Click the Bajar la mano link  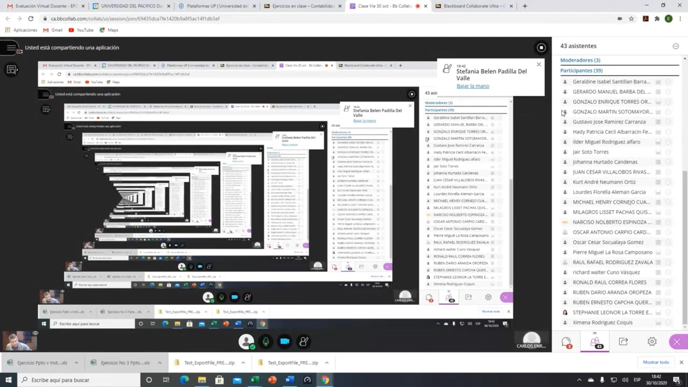(x=473, y=86)
